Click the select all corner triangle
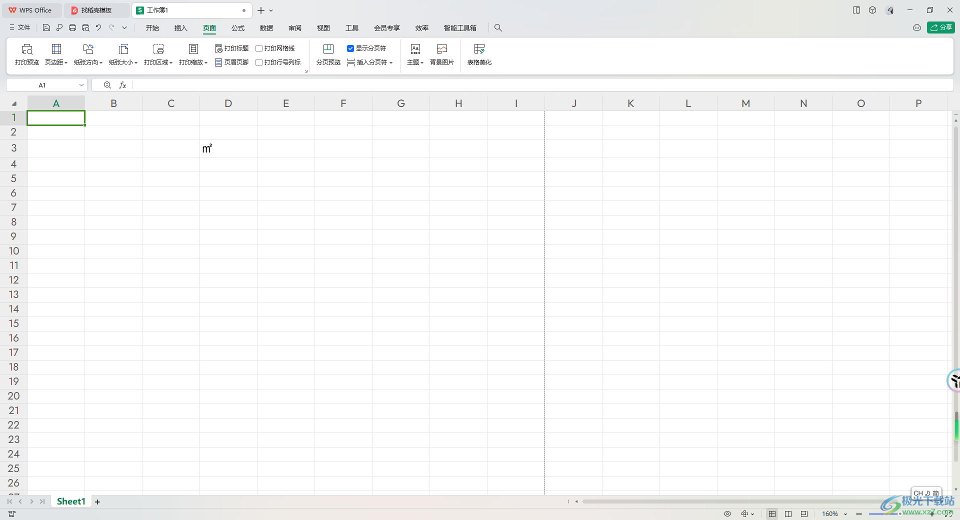The image size is (960, 520). point(14,103)
